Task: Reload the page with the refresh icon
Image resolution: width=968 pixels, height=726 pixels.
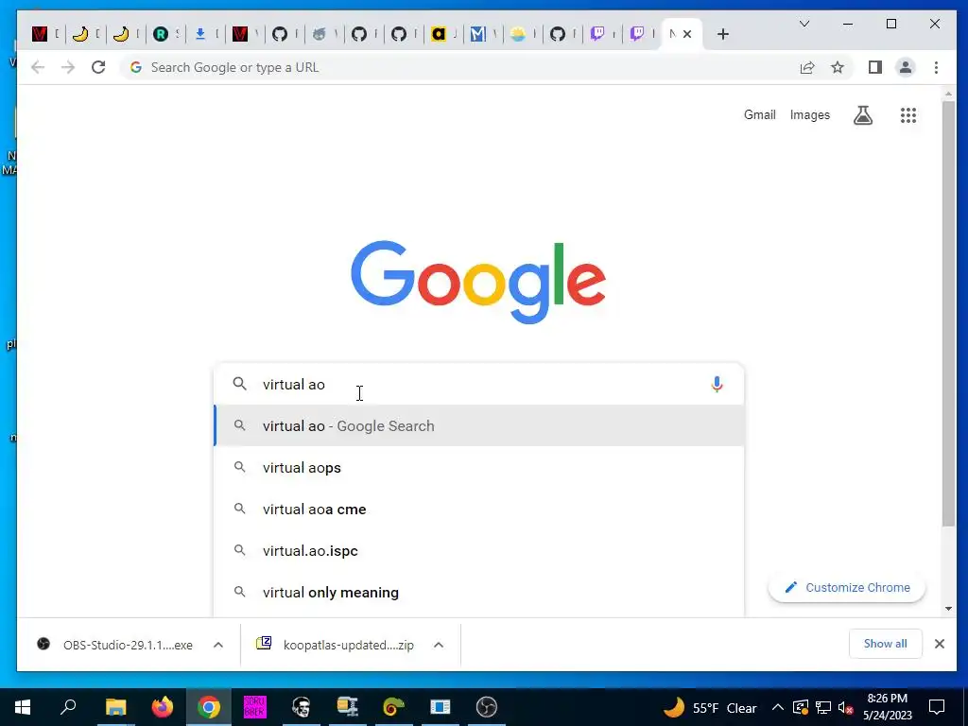Action: click(98, 67)
